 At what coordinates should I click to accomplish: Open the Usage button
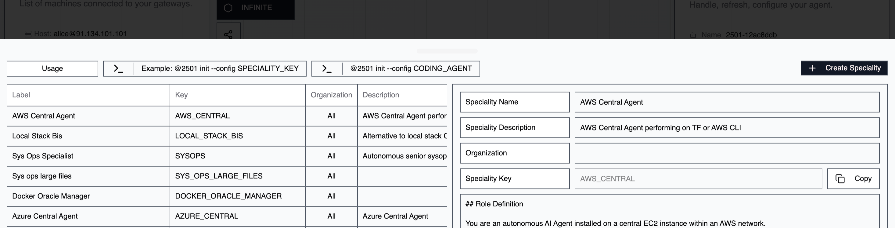pos(52,69)
